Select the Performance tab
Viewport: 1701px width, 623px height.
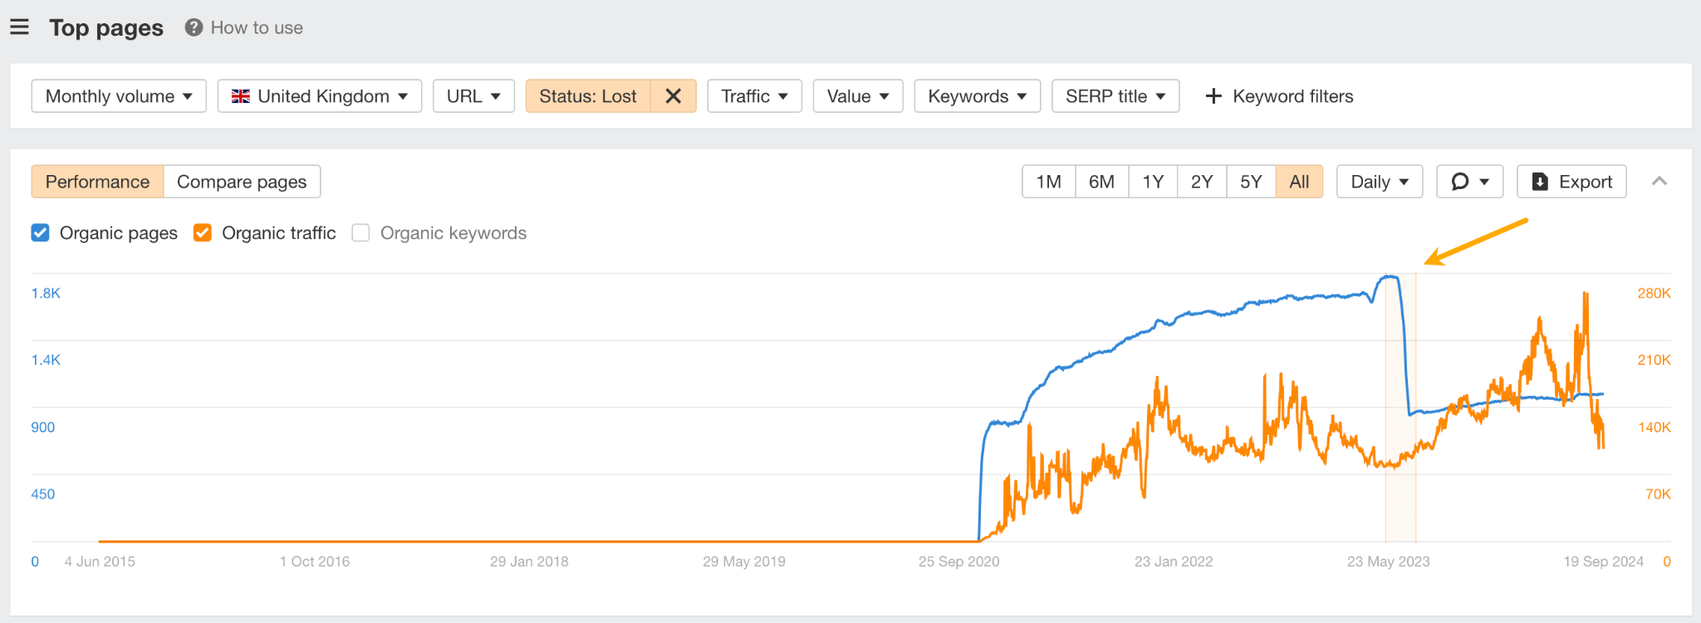click(x=97, y=182)
